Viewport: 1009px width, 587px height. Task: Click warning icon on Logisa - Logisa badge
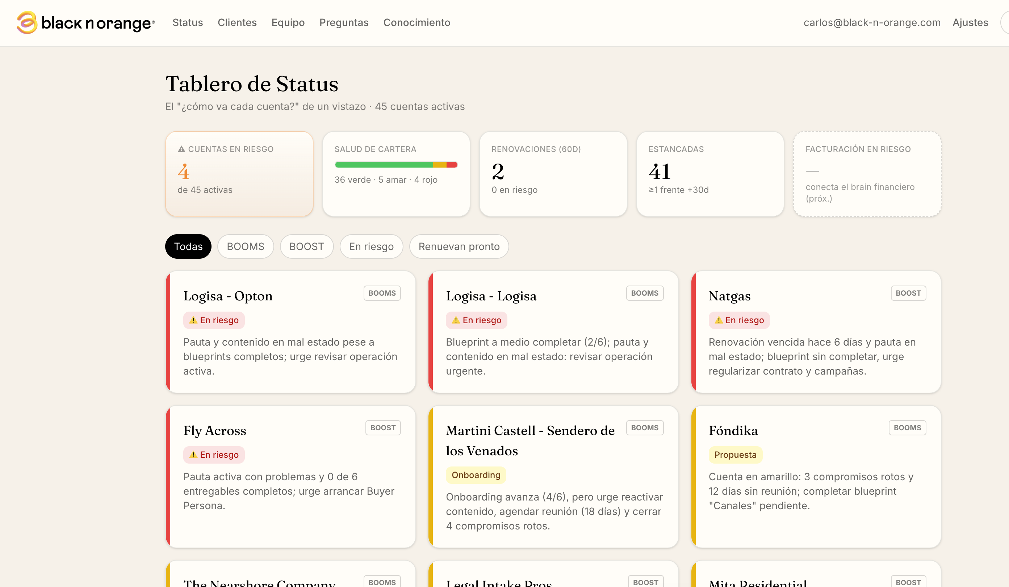[456, 320]
